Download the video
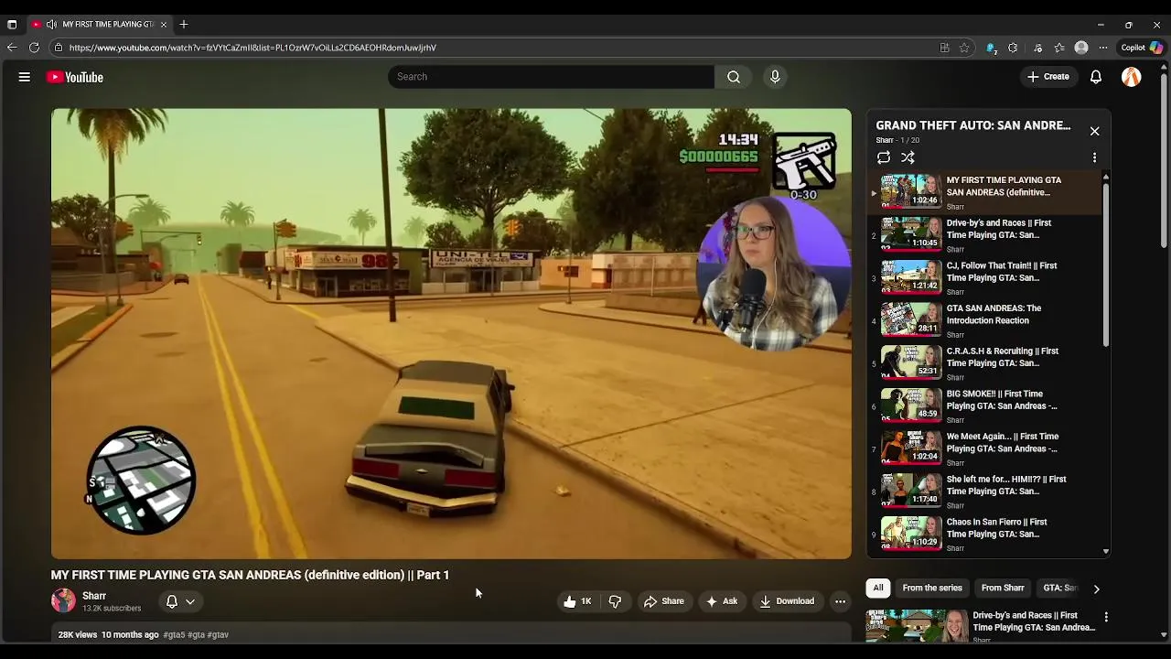The image size is (1171, 659). (786, 601)
